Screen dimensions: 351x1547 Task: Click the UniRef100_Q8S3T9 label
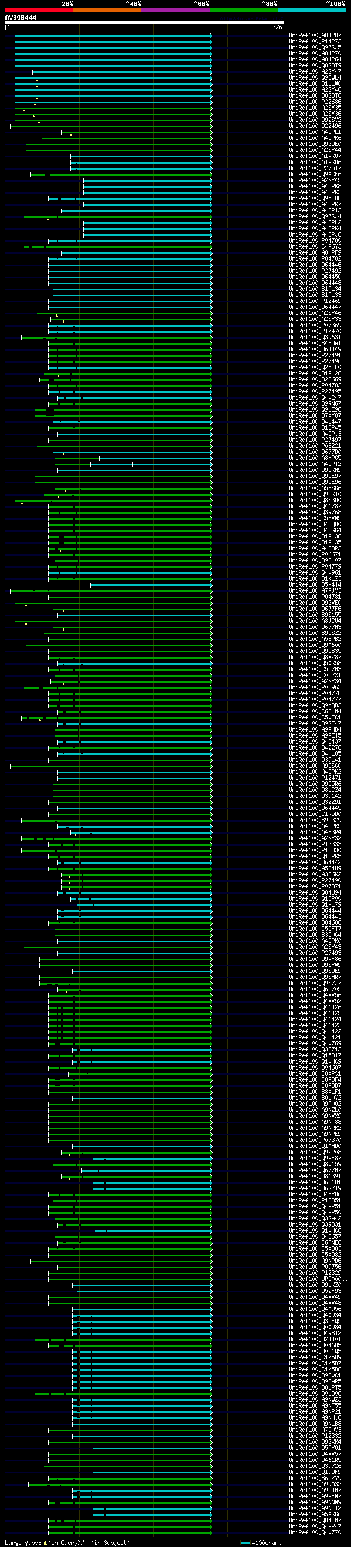tap(315, 65)
